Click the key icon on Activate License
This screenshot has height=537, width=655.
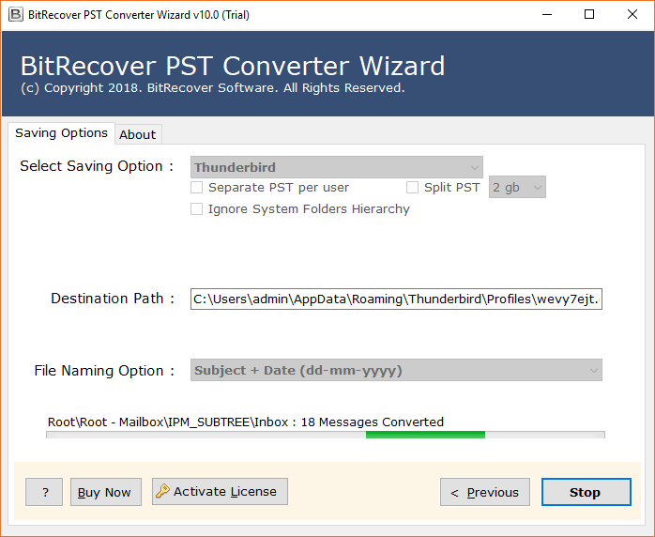(x=162, y=491)
